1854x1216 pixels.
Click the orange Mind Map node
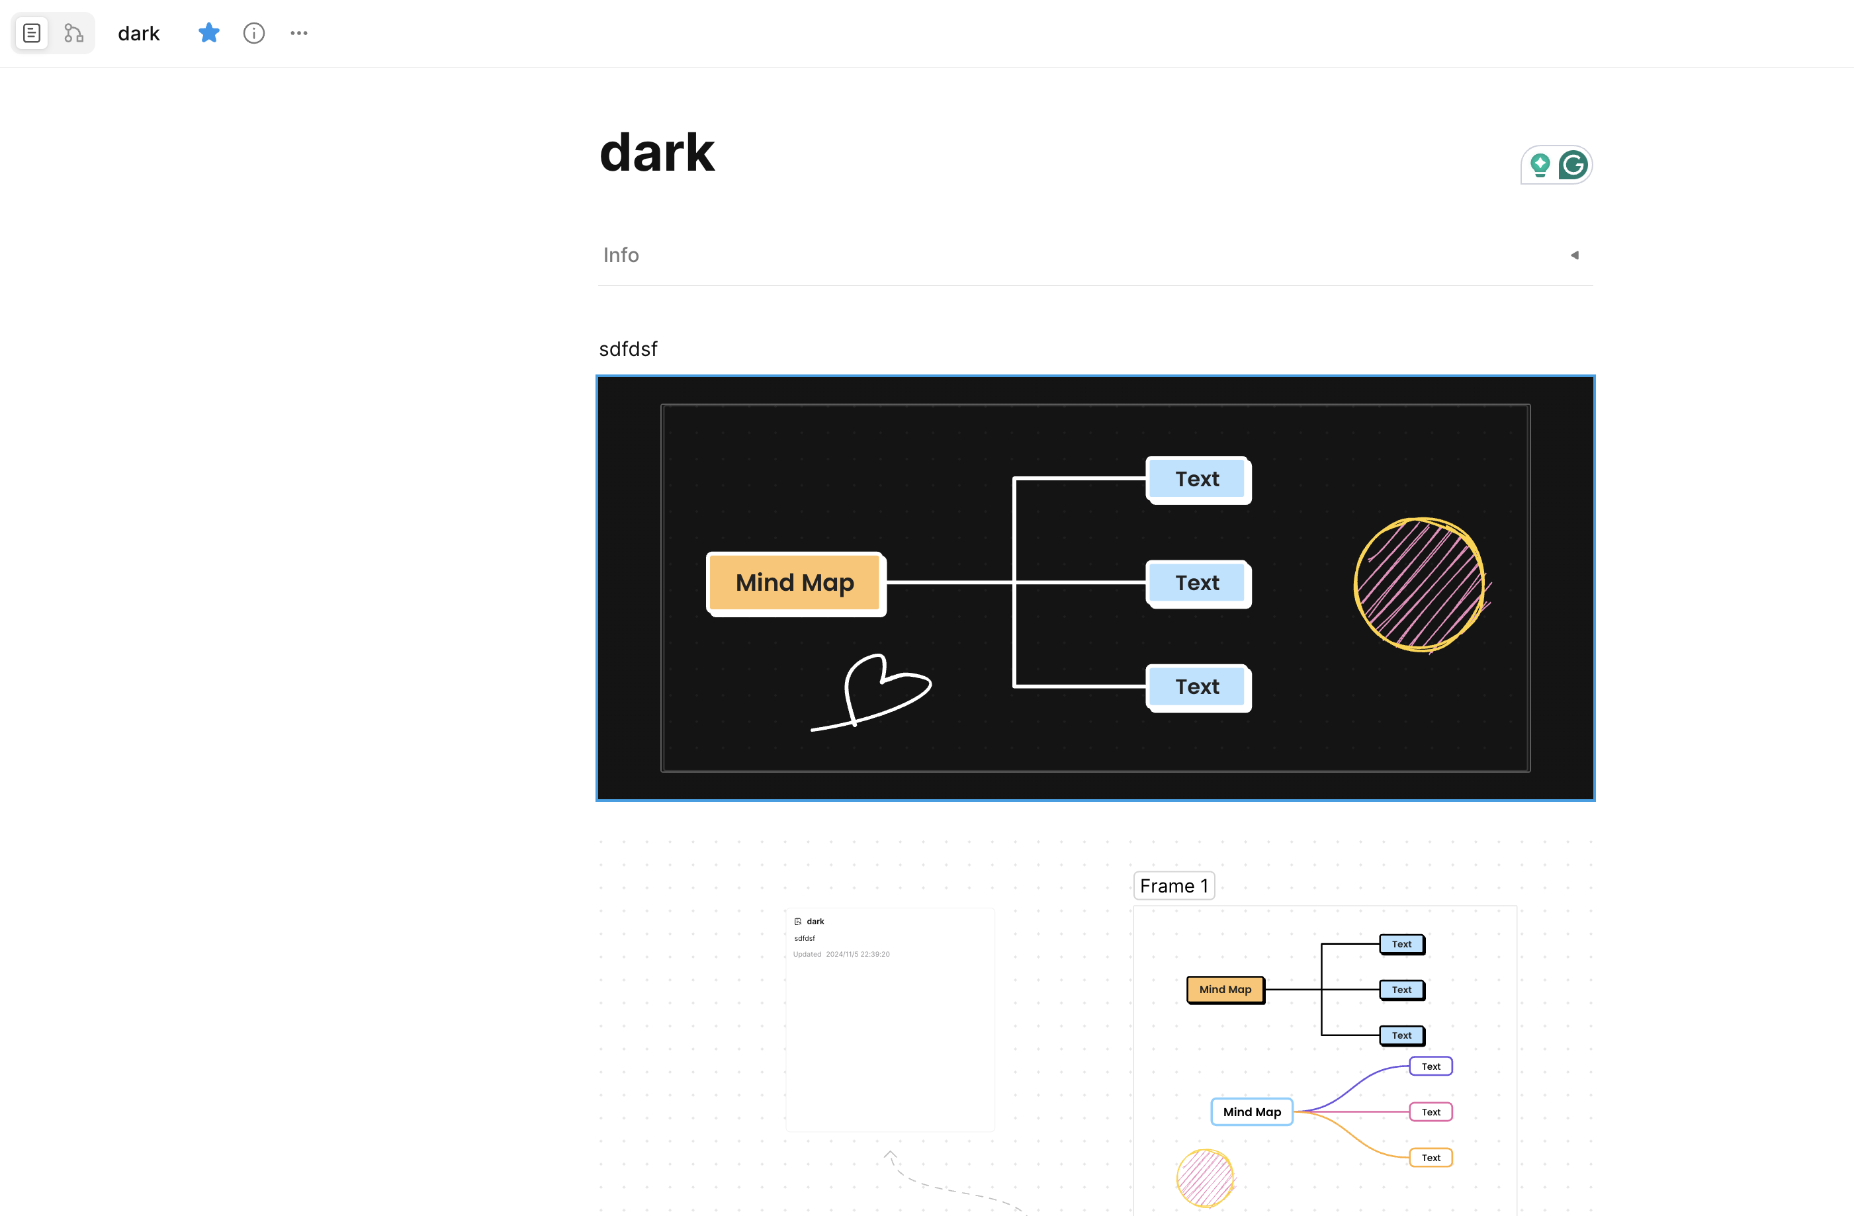point(795,584)
